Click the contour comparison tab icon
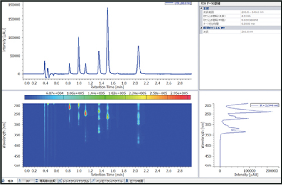This screenshot has width=283, height=185. point(37,182)
